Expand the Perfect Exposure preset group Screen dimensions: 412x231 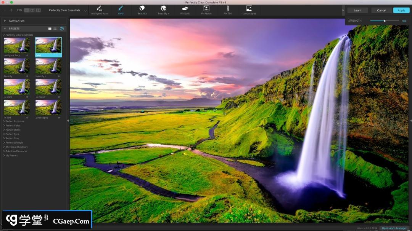14,121
